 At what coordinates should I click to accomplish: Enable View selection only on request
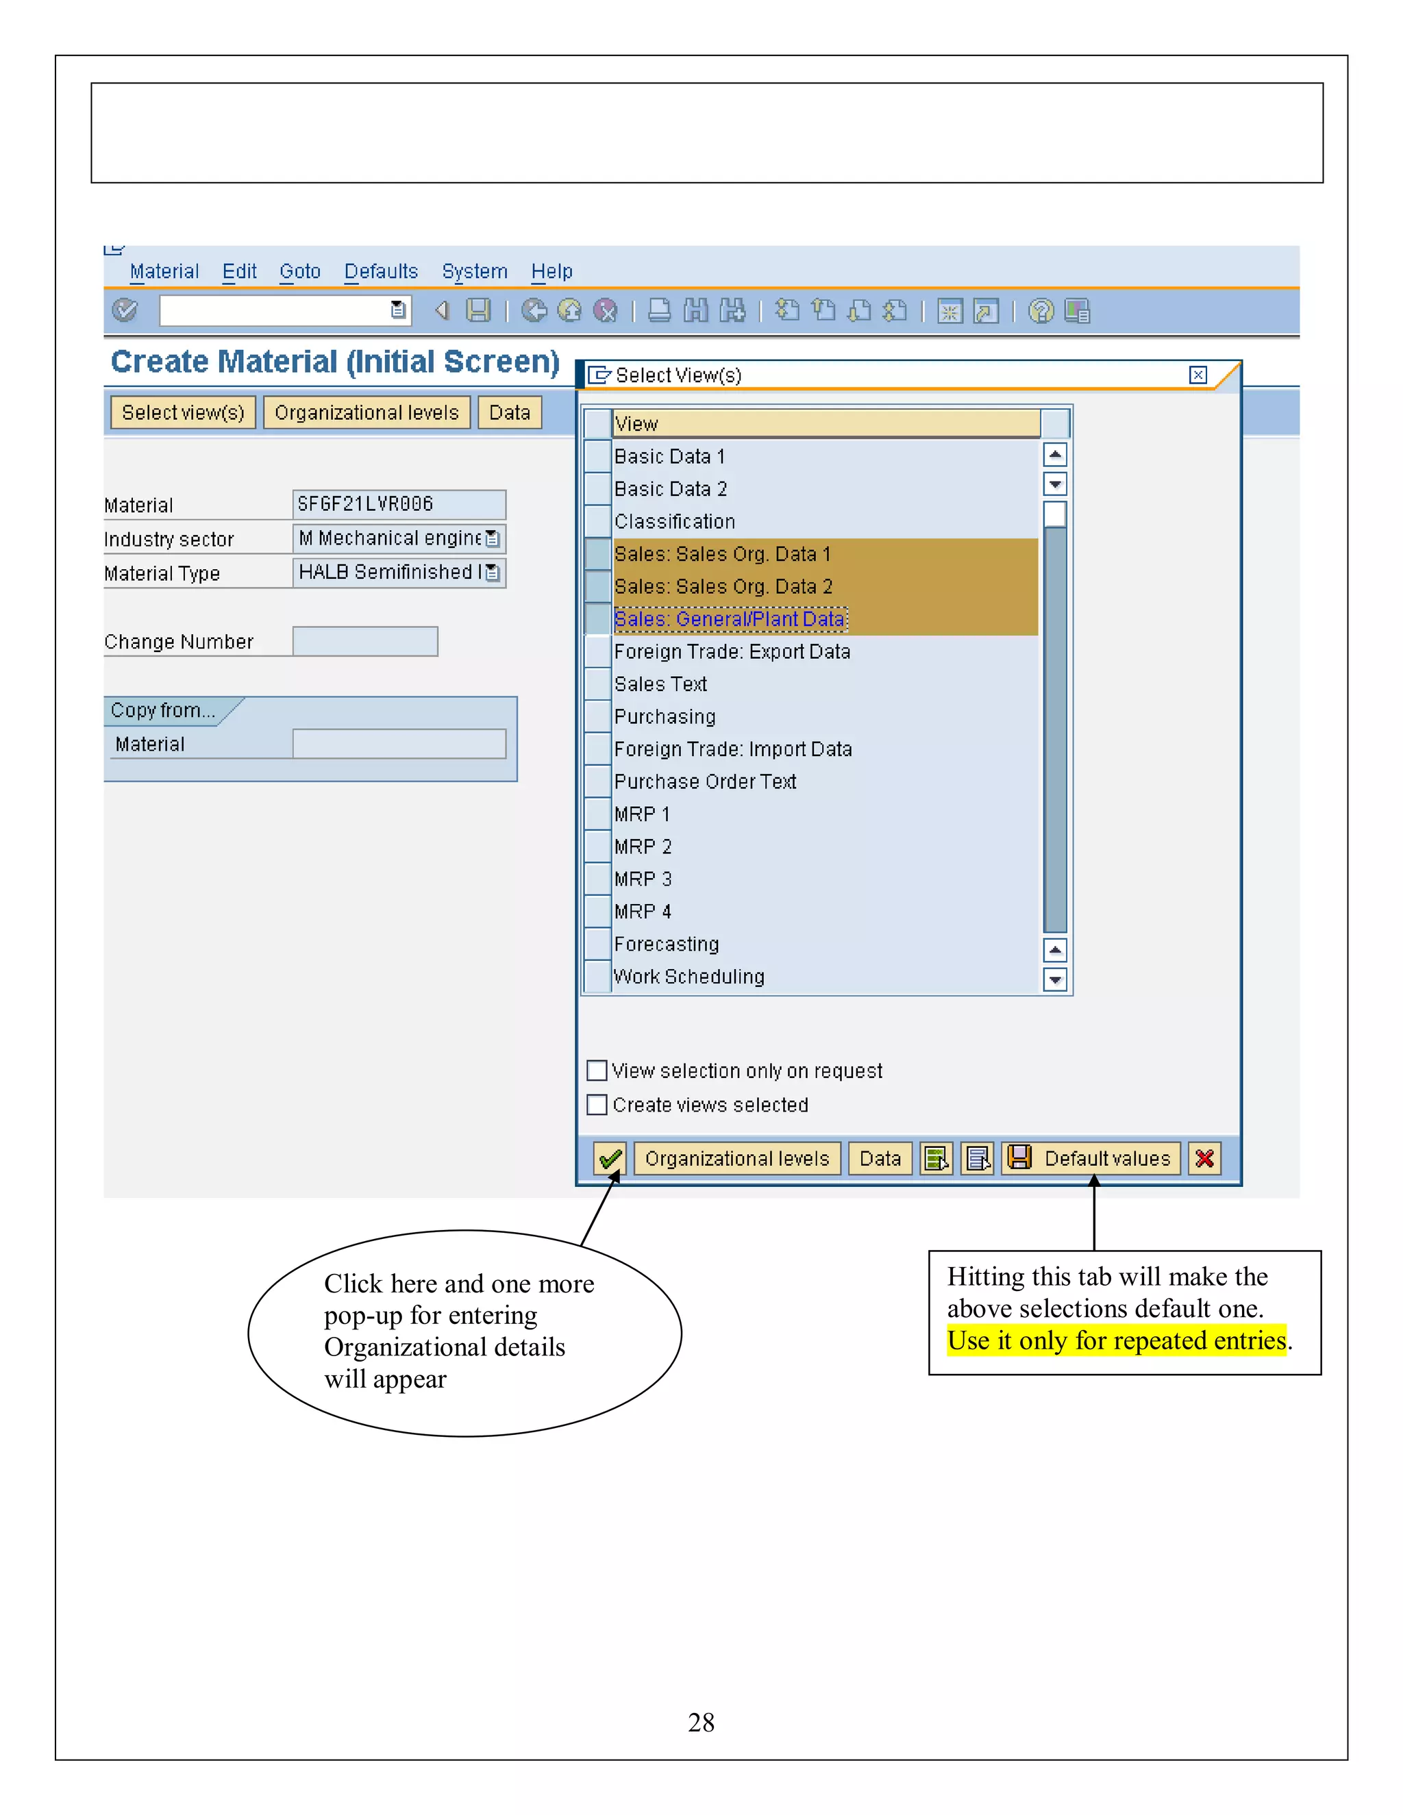click(597, 1071)
